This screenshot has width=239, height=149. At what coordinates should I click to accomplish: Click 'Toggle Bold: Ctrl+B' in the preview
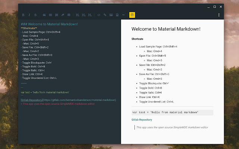pos(150,88)
